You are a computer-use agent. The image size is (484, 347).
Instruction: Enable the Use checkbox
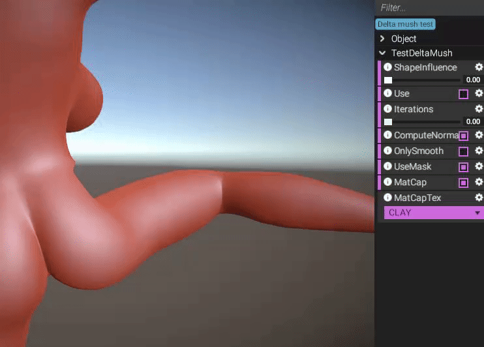tap(463, 94)
